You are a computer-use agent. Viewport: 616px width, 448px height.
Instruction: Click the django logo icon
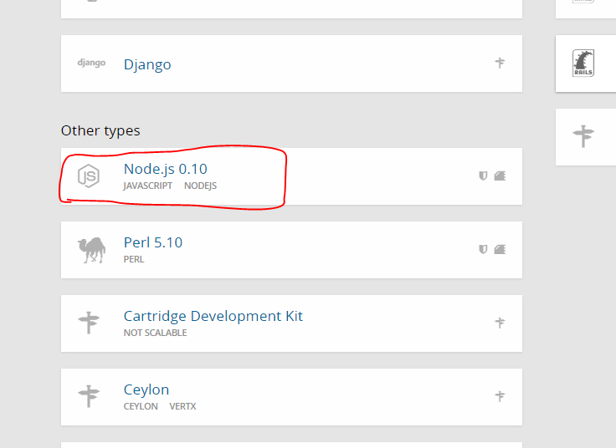coord(91,63)
